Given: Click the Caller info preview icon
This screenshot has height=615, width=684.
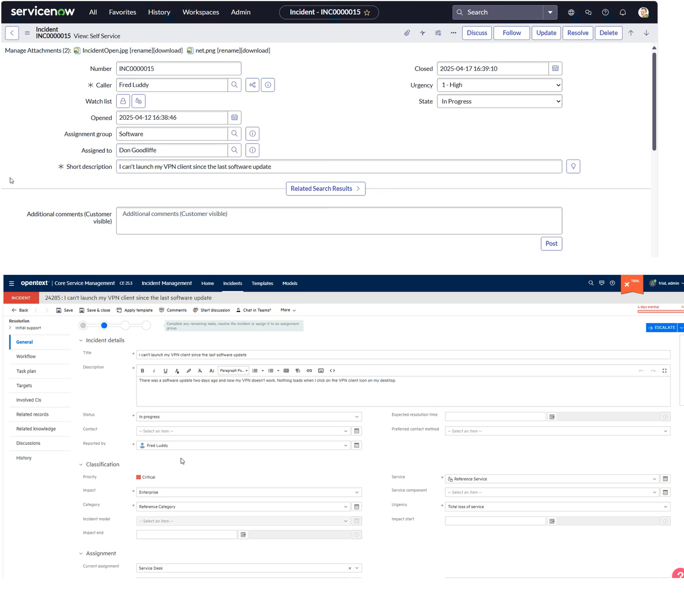Looking at the screenshot, I should pyautogui.click(x=268, y=85).
